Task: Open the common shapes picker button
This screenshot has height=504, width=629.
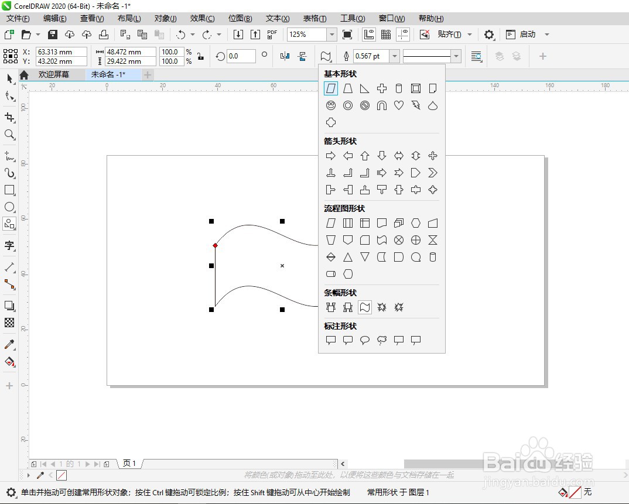Action: pos(326,57)
